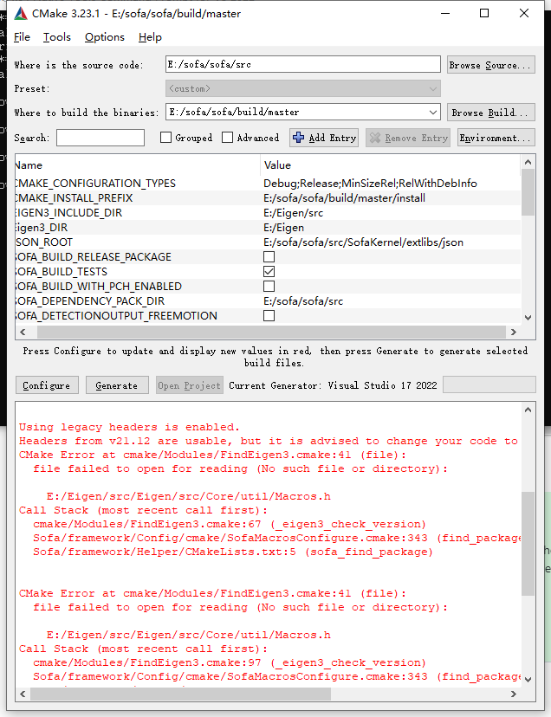Select the EIGEN3_INCLUDE_DIR row name

pyautogui.click(x=68, y=213)
